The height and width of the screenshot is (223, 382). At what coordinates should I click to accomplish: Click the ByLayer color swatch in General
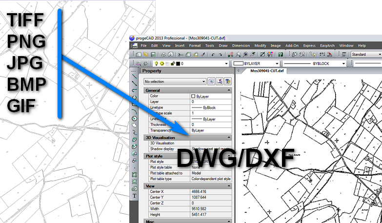click(x=193, y=96)
